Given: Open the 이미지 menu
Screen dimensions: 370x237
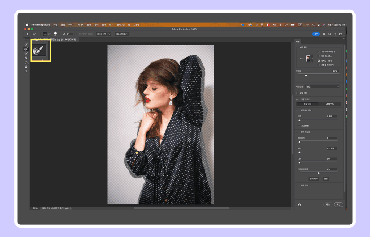Looking at the screenshot, I should (x=71, y=25).
